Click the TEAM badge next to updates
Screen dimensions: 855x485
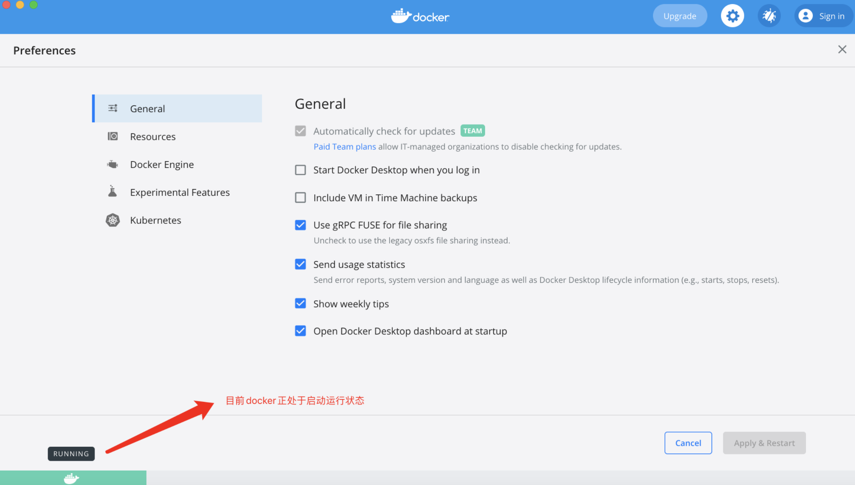click(472, 130)
